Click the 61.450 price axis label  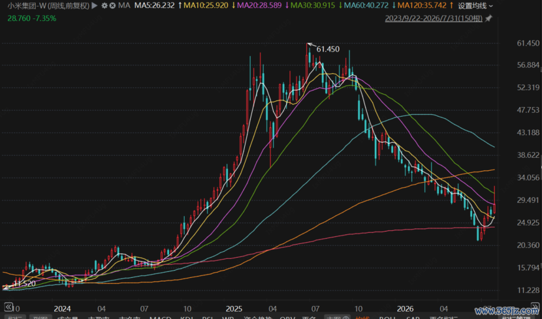pos(528,43)
